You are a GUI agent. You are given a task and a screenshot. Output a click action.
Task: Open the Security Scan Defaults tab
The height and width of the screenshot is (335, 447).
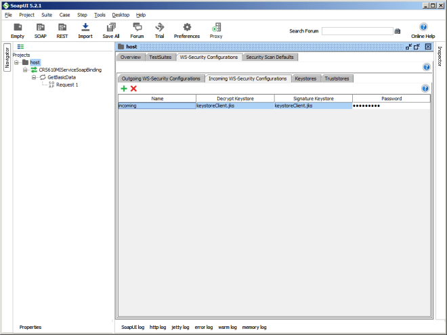point(270,57)
